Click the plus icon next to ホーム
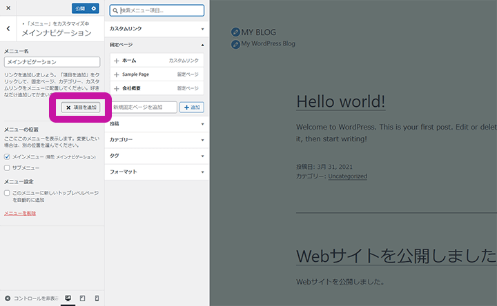 pyautogui.click(x=117, y=61)
